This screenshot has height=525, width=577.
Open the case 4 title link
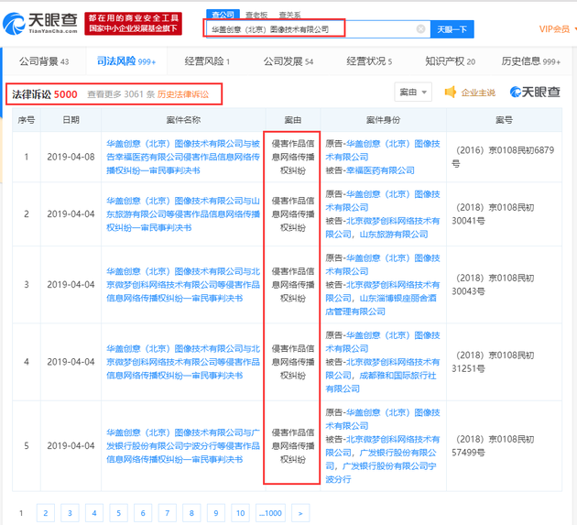183,362
